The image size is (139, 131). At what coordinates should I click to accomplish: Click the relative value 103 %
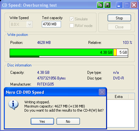pyautogui.click(x=127, y=43)
